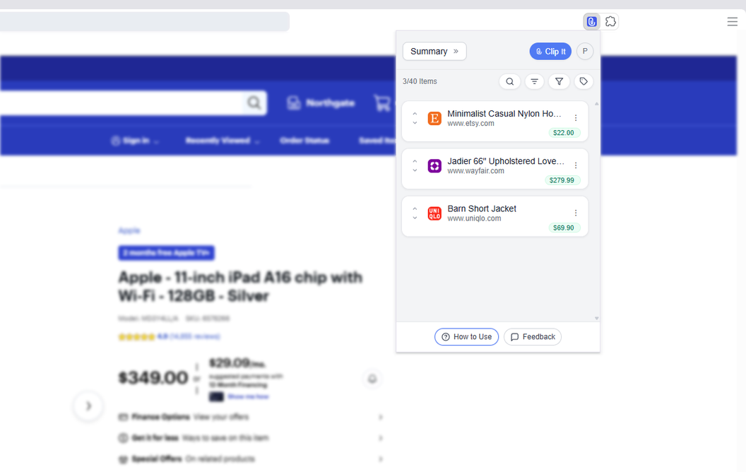Move the Wayfair item up with its arrow
Screen dimensions: 746x472
coord(415,161)
